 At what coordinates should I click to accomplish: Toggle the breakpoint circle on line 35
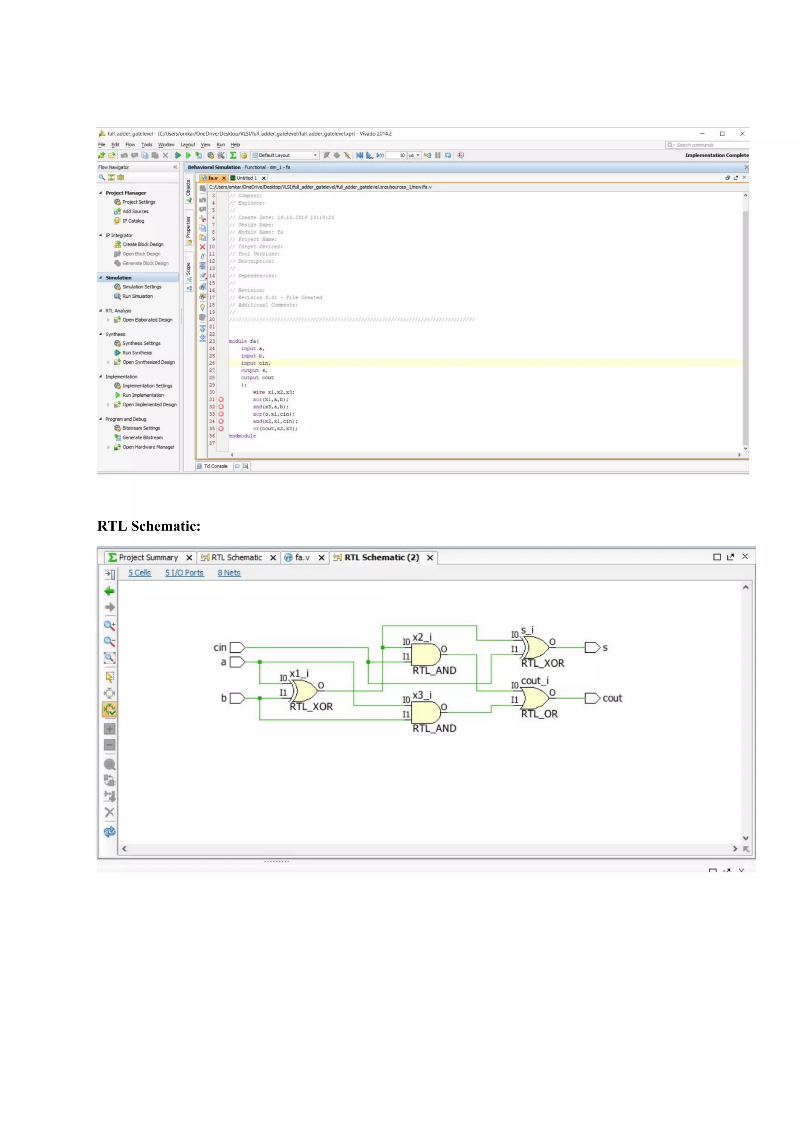(x=221, y=428)
